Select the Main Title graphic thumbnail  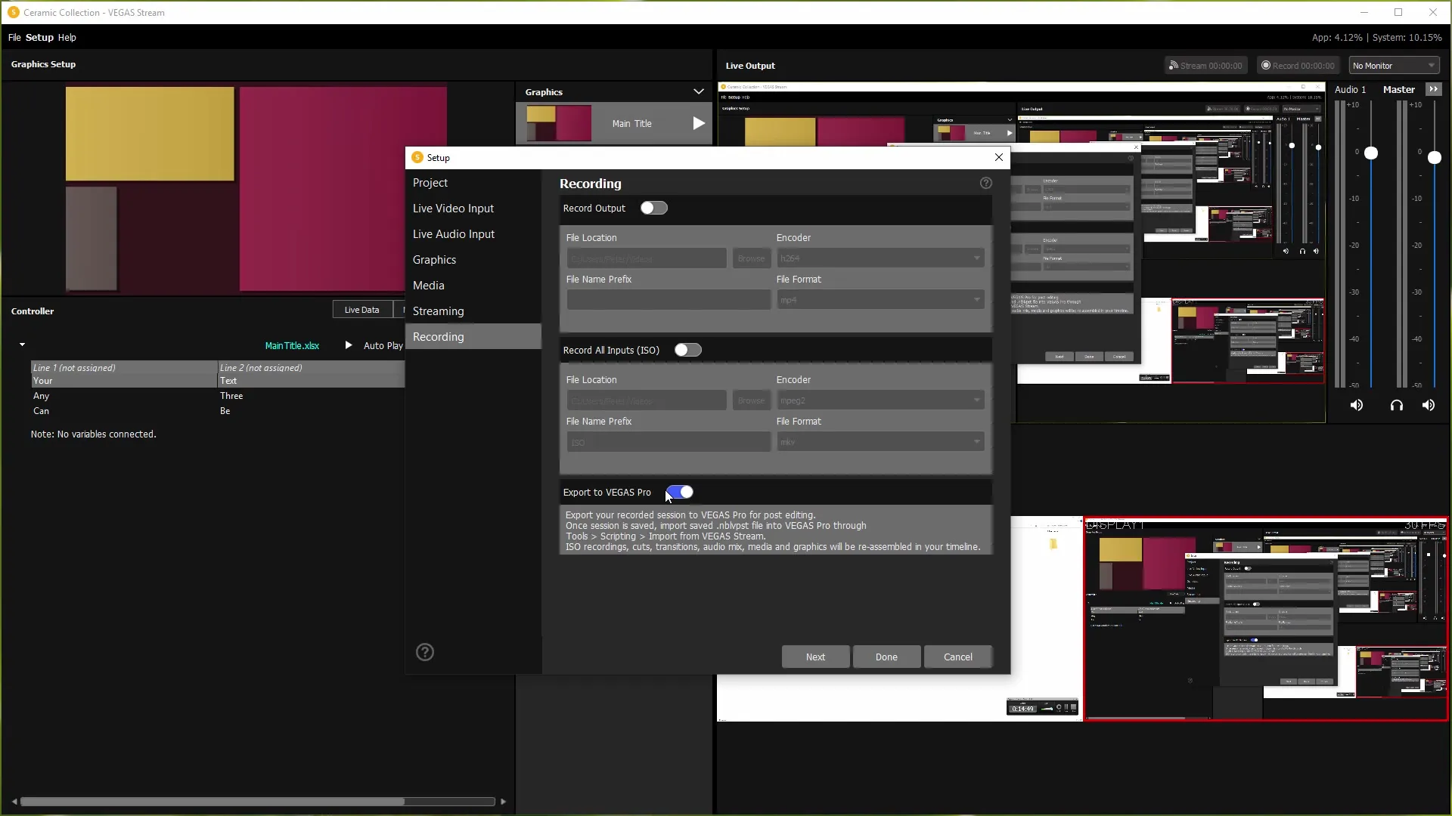click(x=559, y=123)
